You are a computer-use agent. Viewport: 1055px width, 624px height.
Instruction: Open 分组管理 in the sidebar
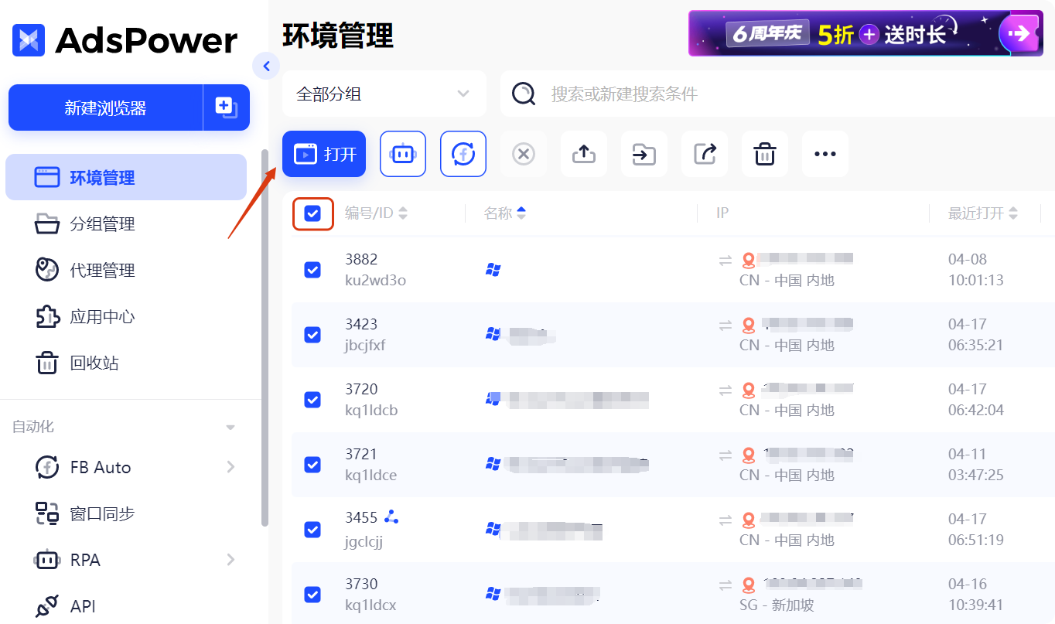coord(126,224)
